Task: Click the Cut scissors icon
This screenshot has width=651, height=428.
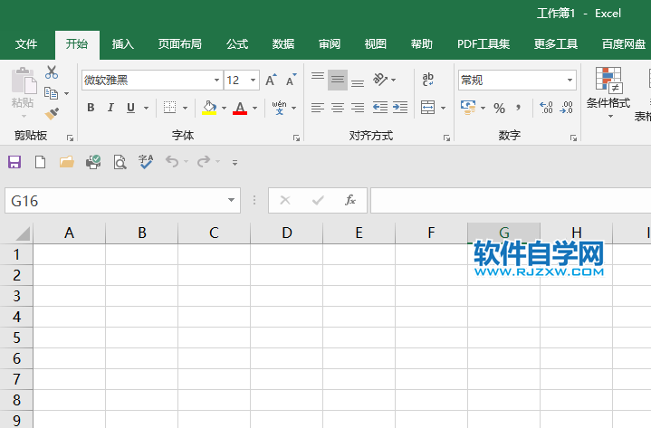Action: (x=52, y=72)
